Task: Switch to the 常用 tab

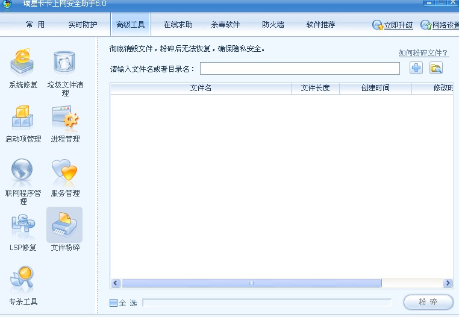Action: pyautogui.click(x=36, y=25)
